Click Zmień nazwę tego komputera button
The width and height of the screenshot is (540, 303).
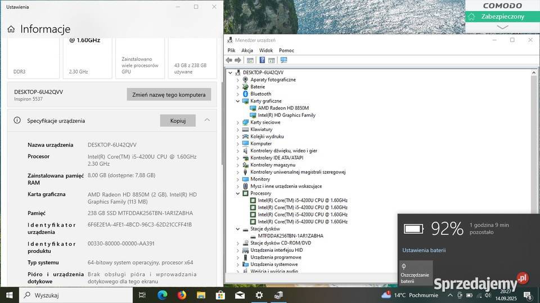point(169,94)
